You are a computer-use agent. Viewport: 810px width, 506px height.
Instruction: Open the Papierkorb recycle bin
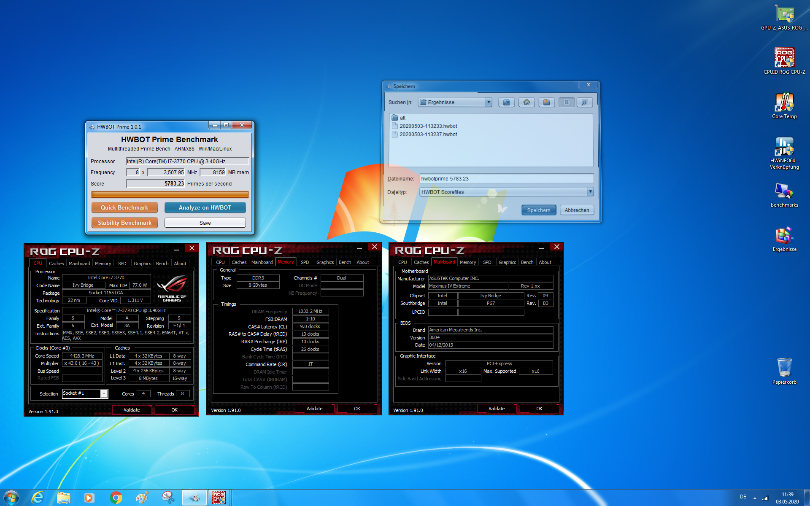[x=784, y=371]
